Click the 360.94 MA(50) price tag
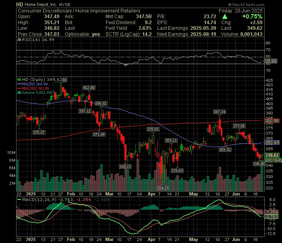The width and height of the screenshot is (282, 243). pos(272,143)
